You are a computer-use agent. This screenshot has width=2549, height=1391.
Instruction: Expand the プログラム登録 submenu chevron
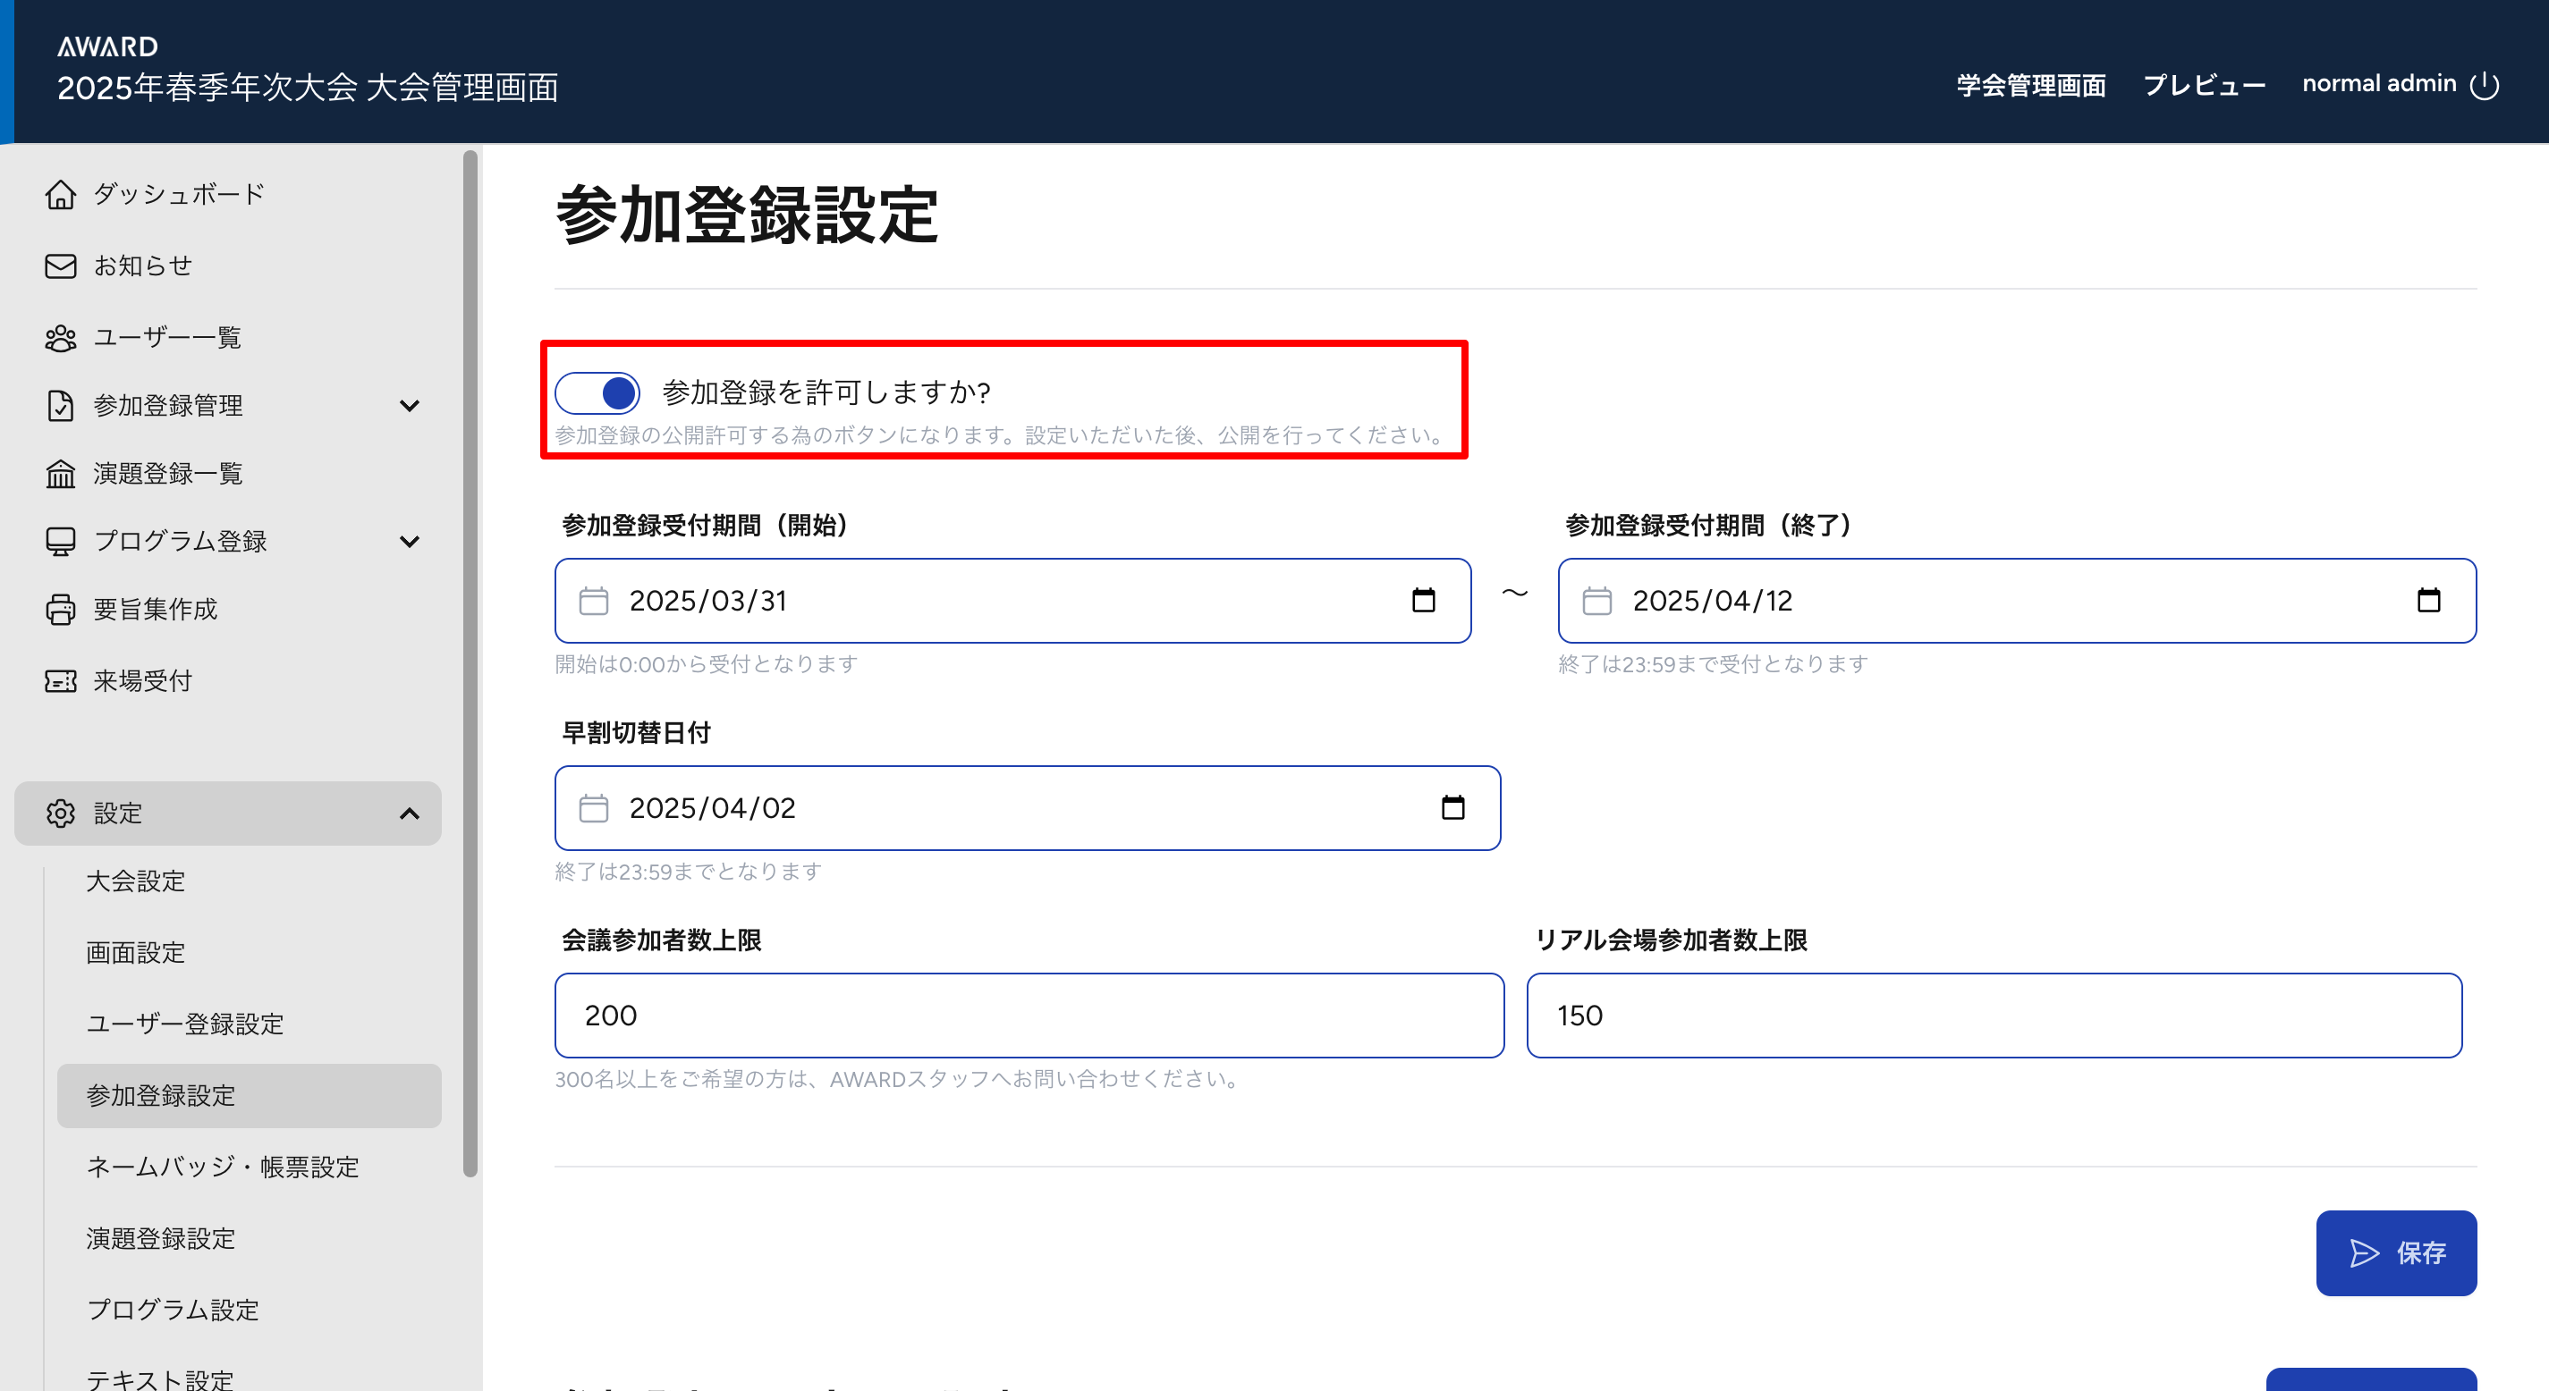tap(409, 541)
